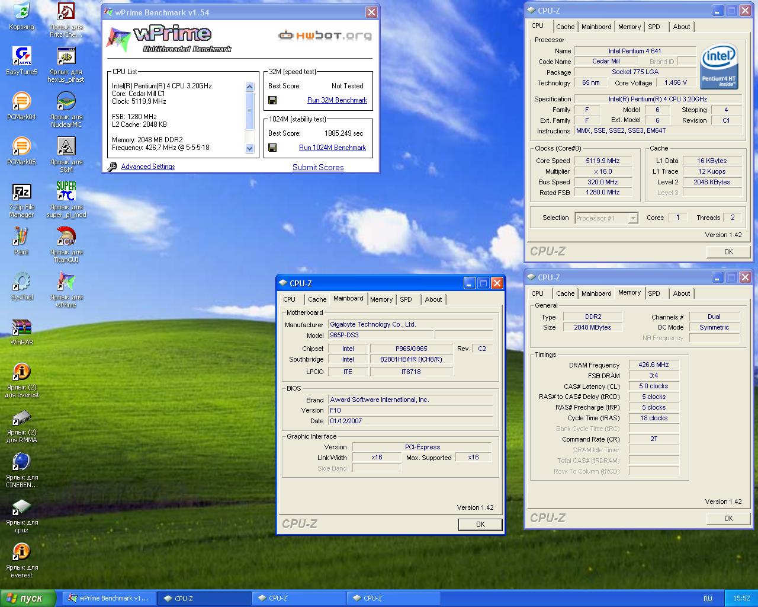The height and width of the screenshot is (607, 758).
Task: Click the CPU List scroll down arrow
Action: tap(249, 149)
